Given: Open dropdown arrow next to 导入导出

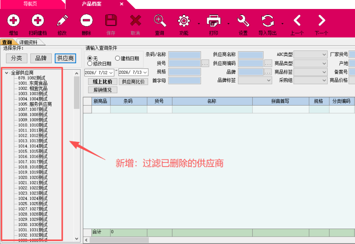Looking at the screenshot, I should click(282, 24).
